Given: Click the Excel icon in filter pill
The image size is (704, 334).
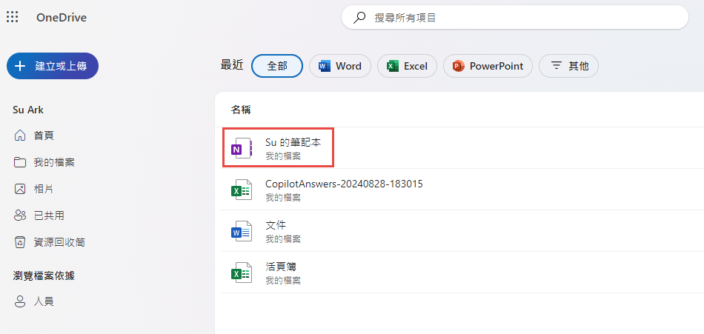Looking at the screenshot, I should (x=393, y=66).
